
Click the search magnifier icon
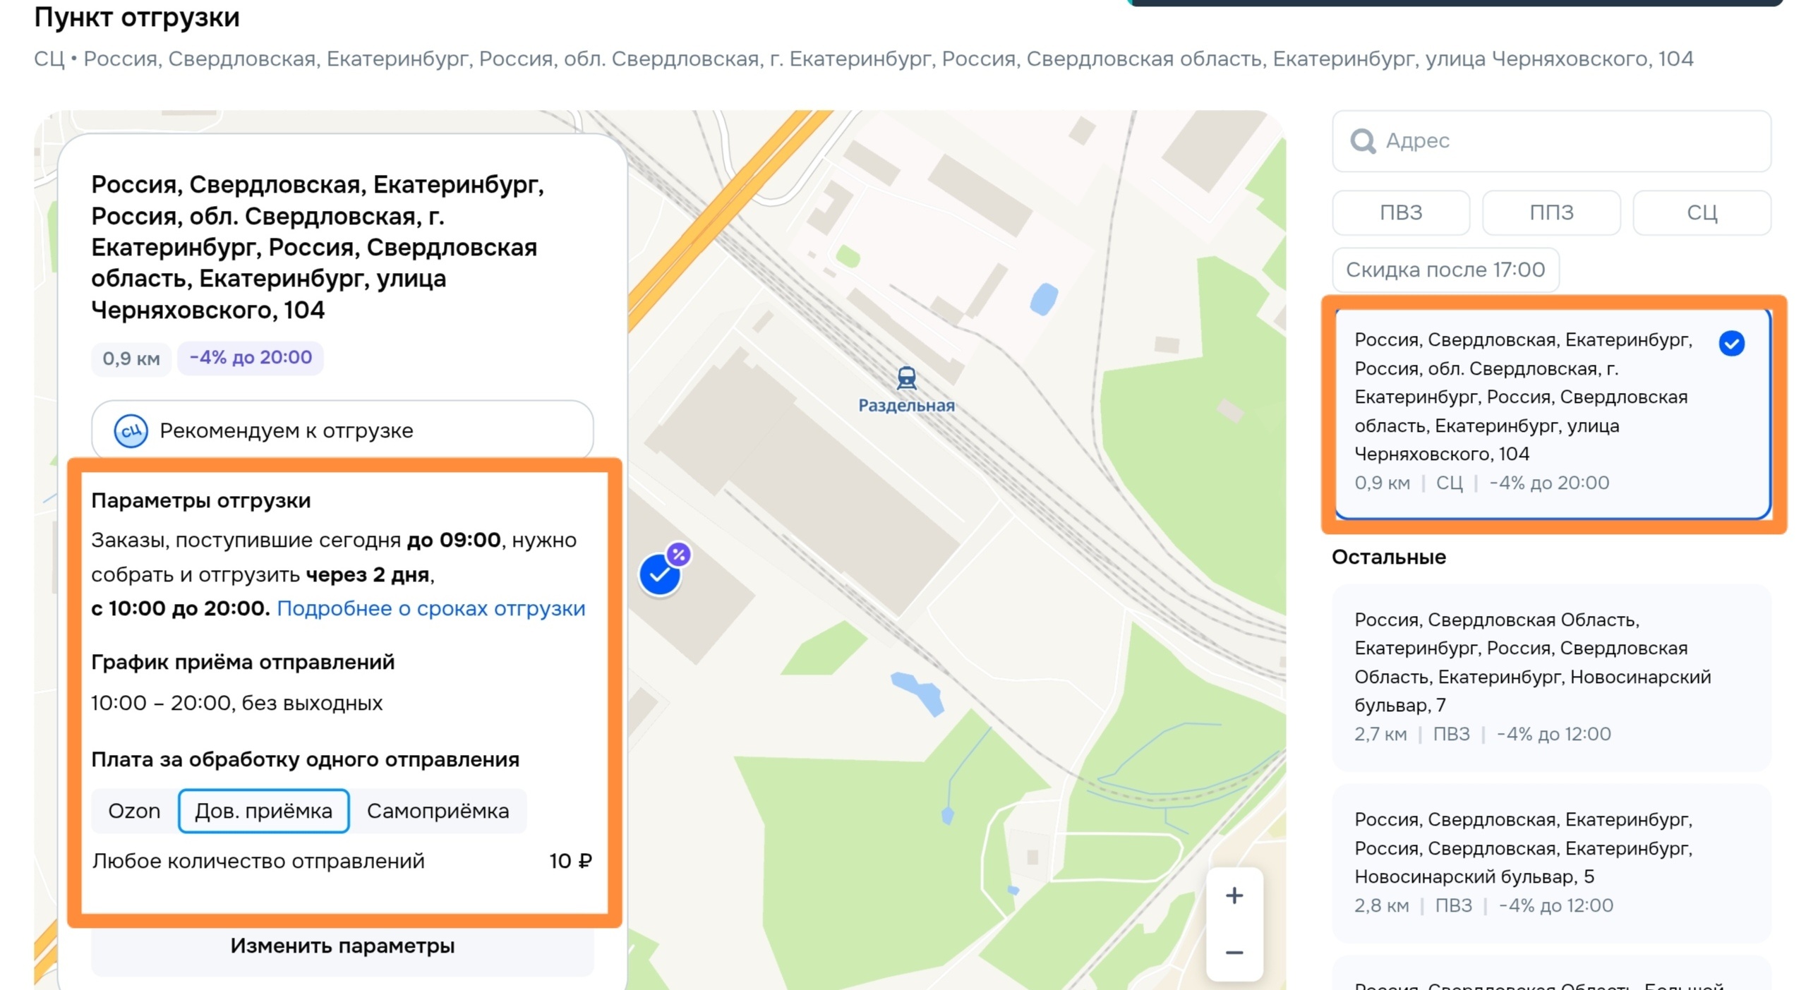[x=1361, y=141]
